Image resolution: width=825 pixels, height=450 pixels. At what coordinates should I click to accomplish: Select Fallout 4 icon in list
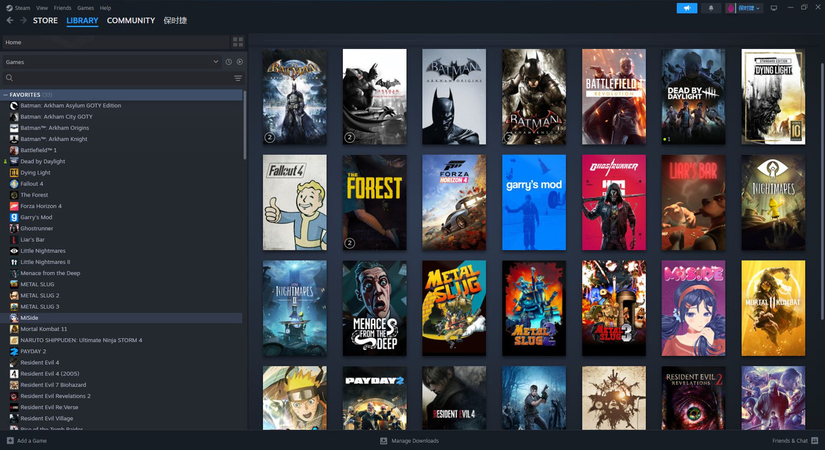(14, 184)
